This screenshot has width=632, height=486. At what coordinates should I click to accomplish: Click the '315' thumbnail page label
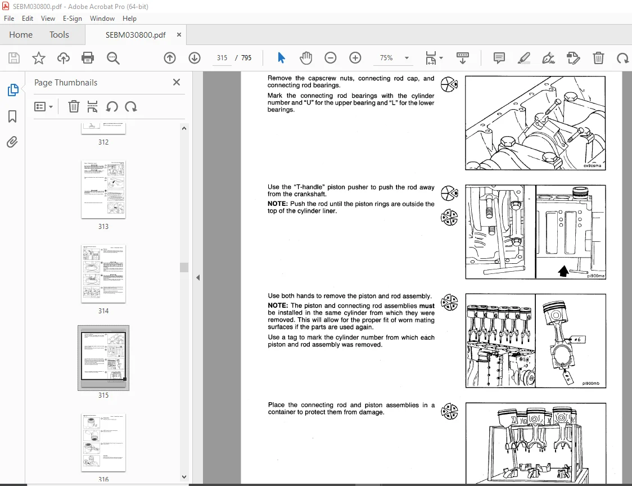103,395
